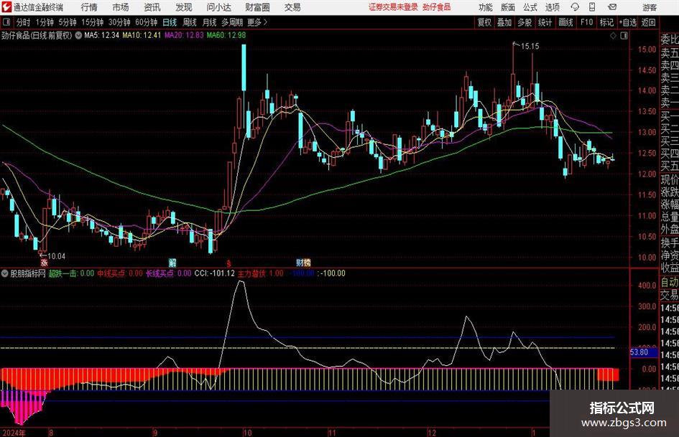
Task: Click the diamond icon above the chart
Action: (613, 35)
